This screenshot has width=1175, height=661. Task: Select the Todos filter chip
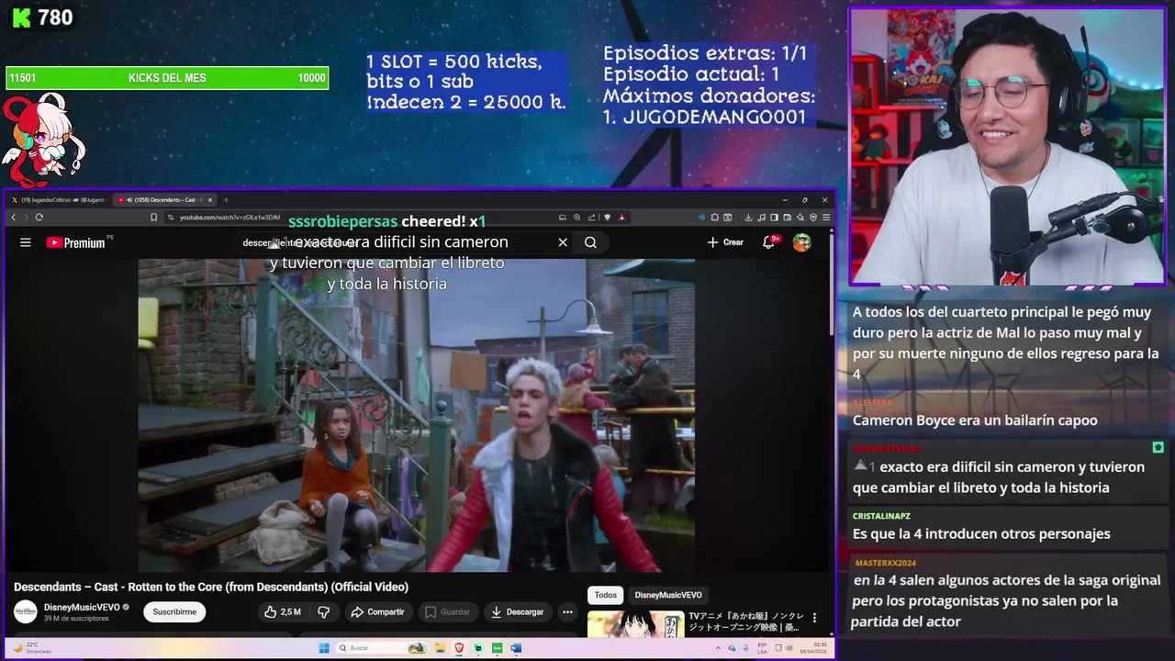coord(606,595)
